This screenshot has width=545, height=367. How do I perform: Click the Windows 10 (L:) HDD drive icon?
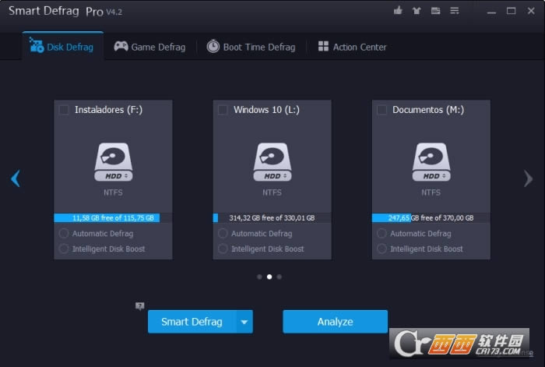pyautogui.click(x=272, y=162)
